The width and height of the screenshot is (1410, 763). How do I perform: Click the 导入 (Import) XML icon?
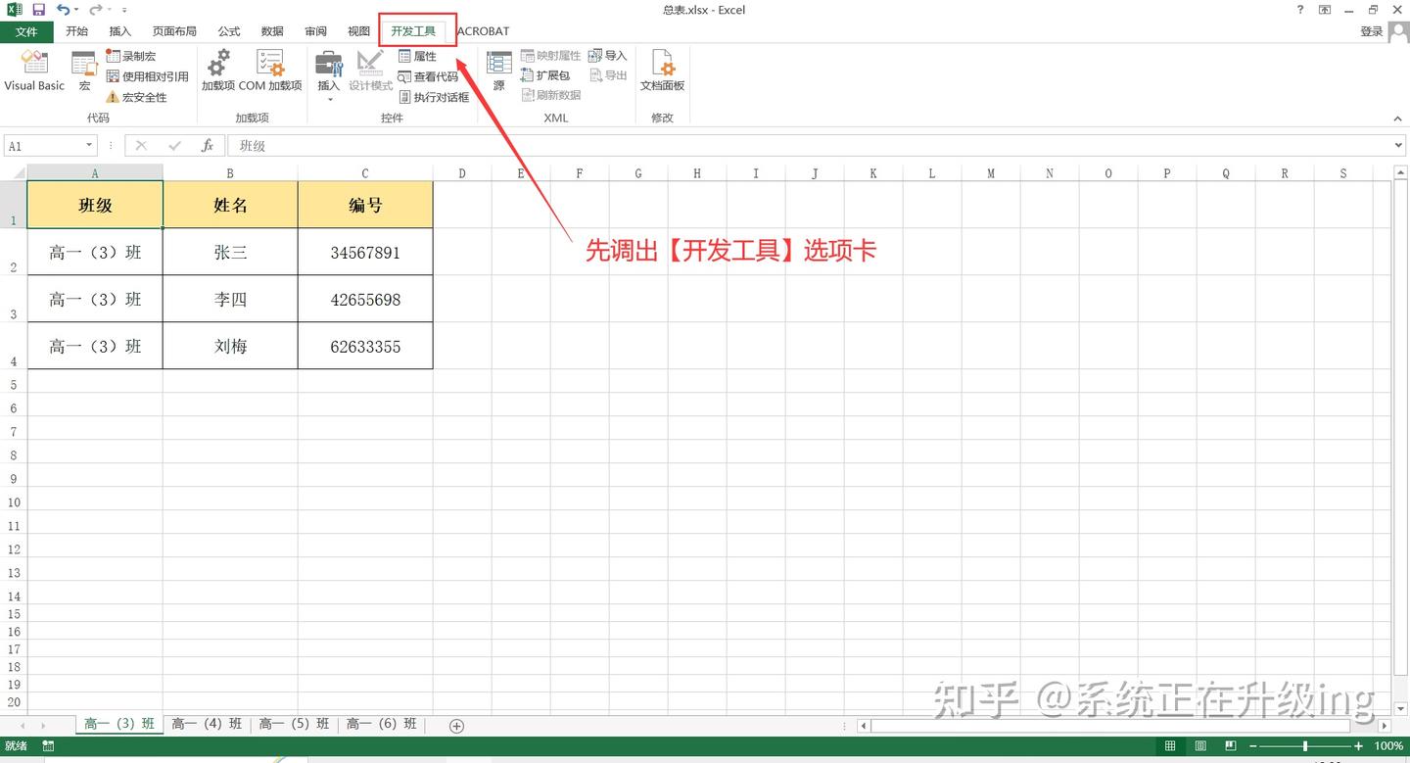[x=608, y=55]
